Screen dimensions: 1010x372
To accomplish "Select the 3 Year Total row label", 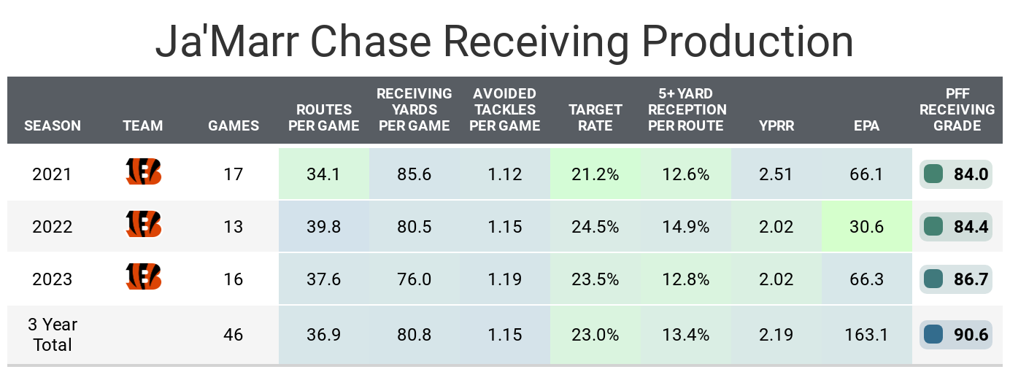I will pyautogui.click(x=53, y=335).
